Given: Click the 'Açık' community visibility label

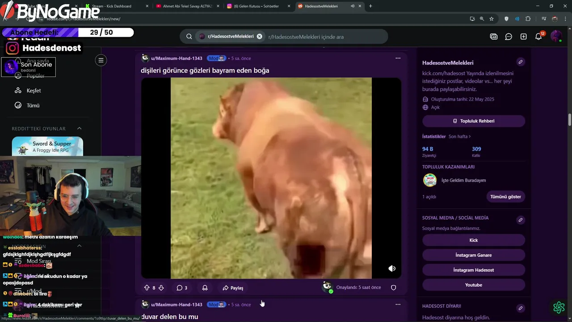Looking at the screenshot, I should pyautogui.click(x=435, y=107).
